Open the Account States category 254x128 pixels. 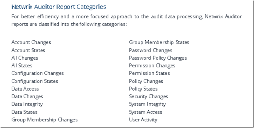(28, 50)
